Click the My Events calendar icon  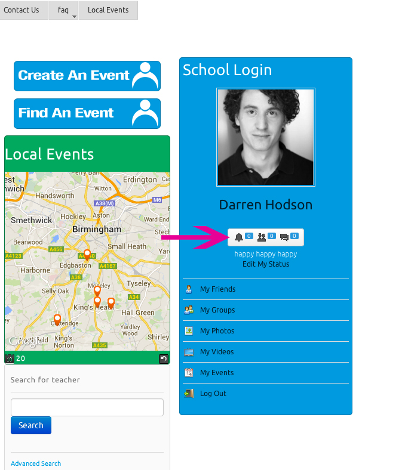(x=189, y=373)
